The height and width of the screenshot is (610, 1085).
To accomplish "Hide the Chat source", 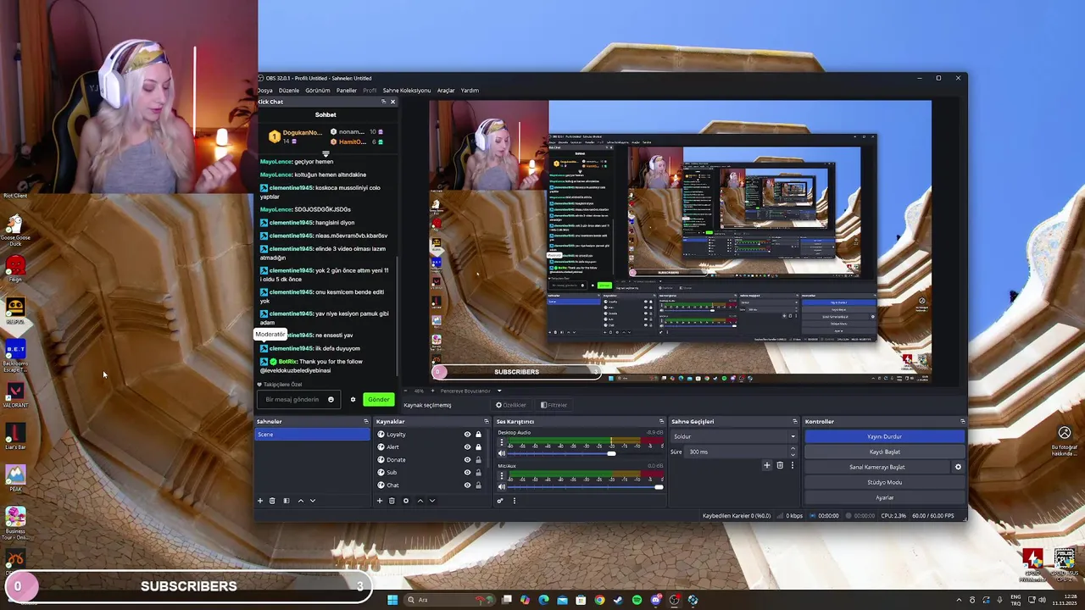I will click(467, 485).
